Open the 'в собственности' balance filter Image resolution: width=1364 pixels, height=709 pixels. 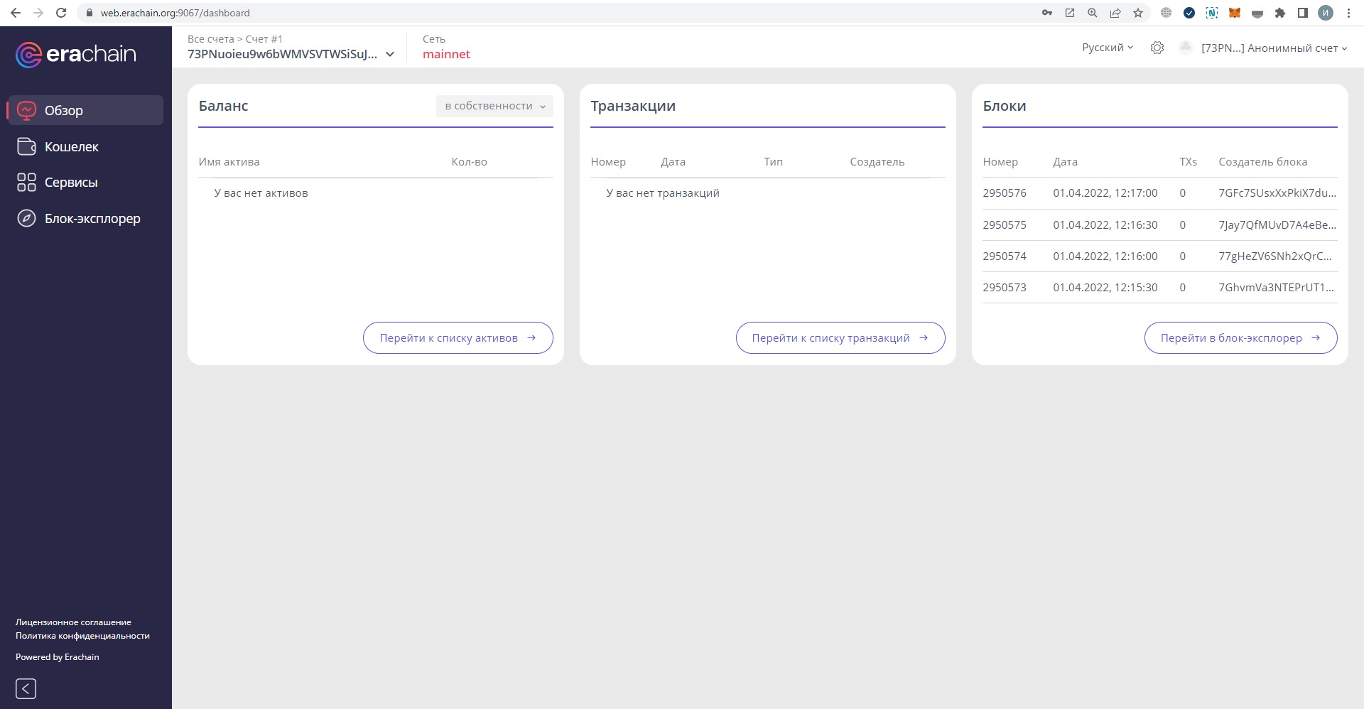[494, 106]
